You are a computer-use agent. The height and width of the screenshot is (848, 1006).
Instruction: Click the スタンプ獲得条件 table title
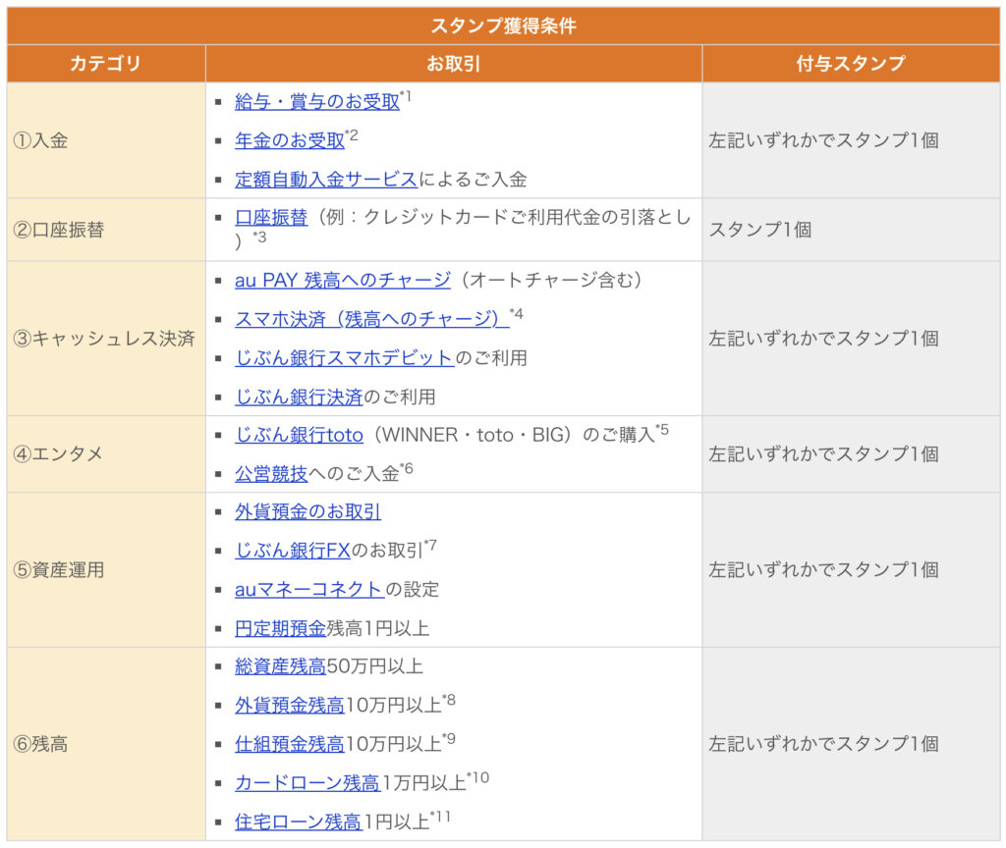[504, 26]
